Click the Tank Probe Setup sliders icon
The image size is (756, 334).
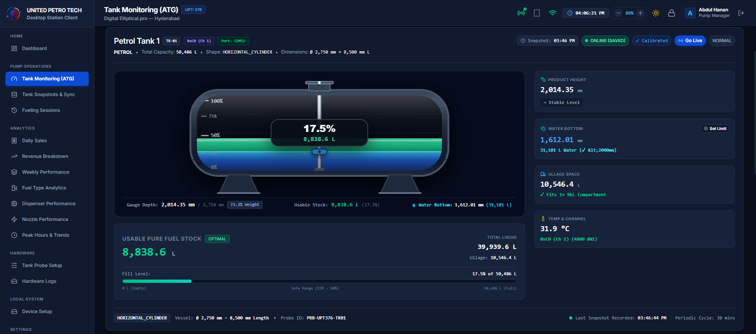[x=14, y=265]
